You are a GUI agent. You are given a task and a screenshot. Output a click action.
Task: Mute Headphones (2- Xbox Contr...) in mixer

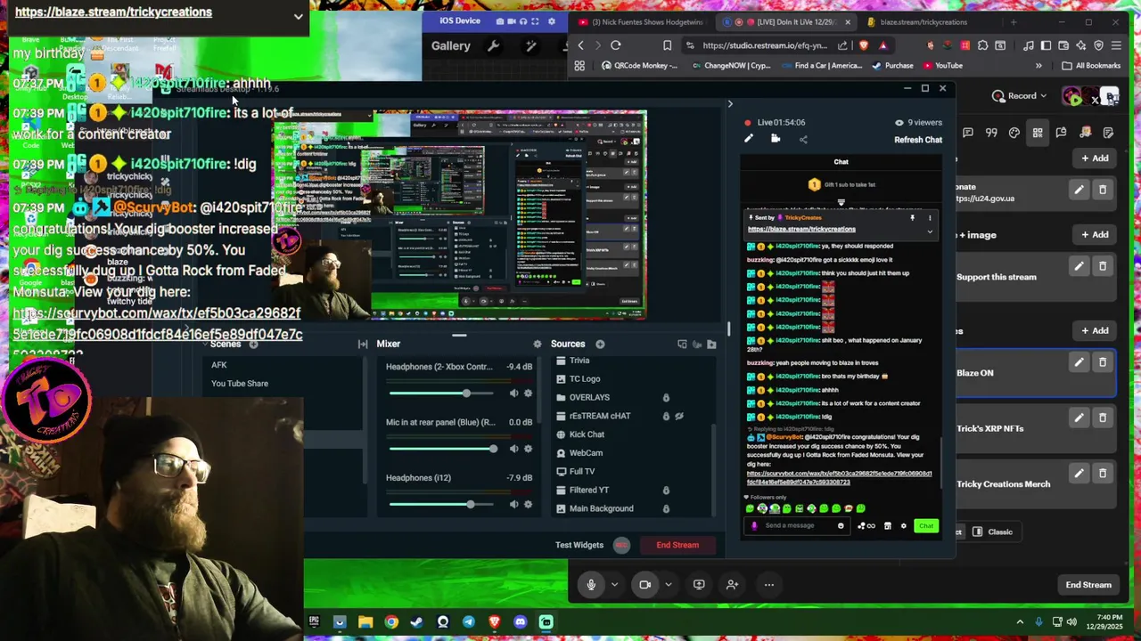(513, 394)
